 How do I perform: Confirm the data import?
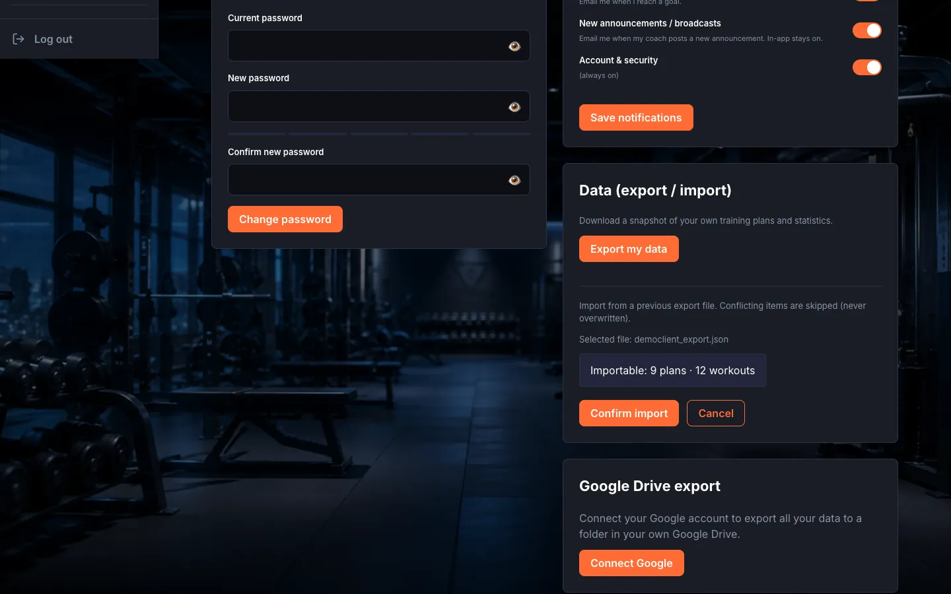pos(629,413)
